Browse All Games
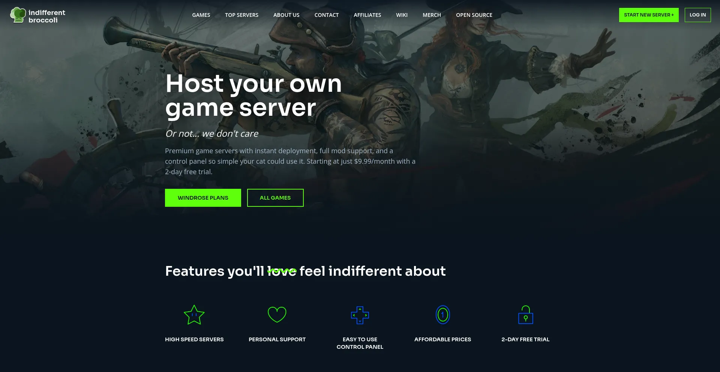 coord(275,198)
